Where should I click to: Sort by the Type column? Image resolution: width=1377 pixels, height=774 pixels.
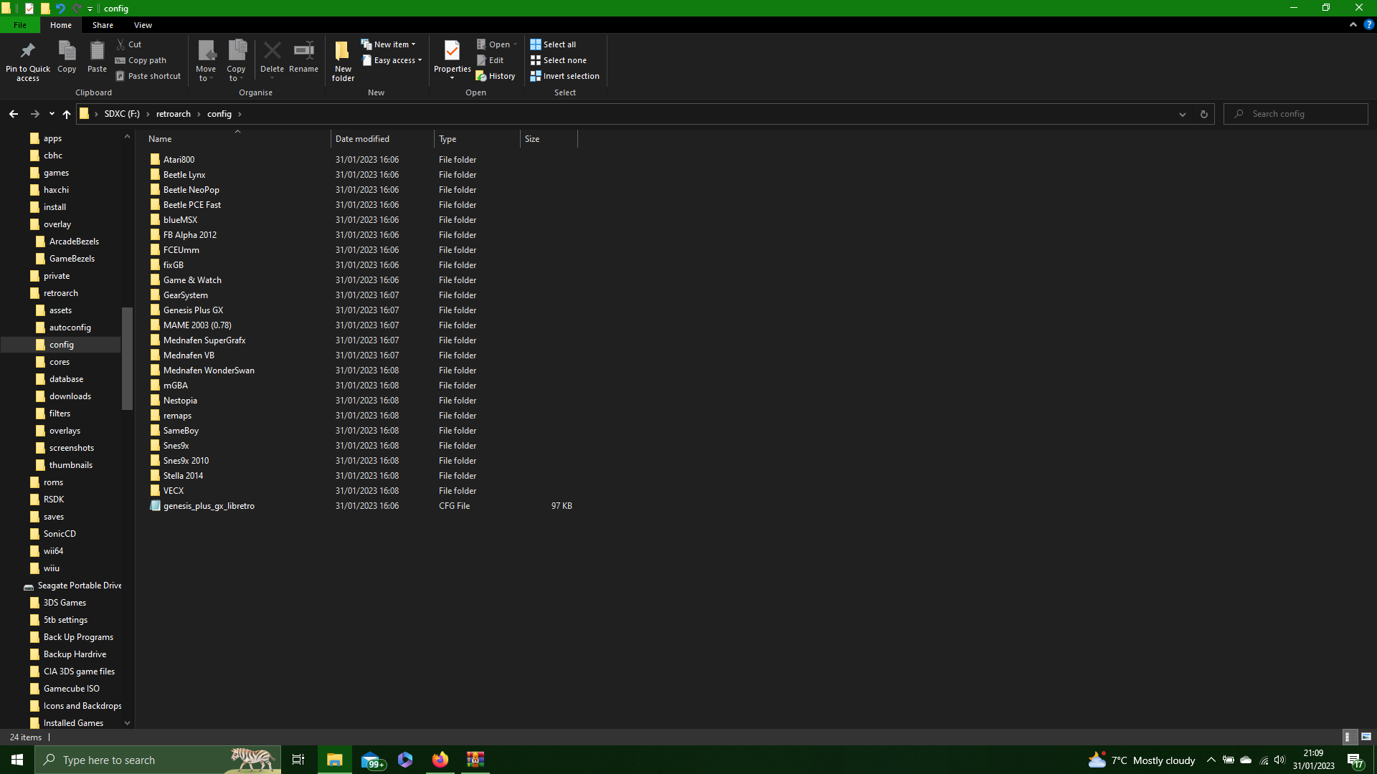pos(477,139)
